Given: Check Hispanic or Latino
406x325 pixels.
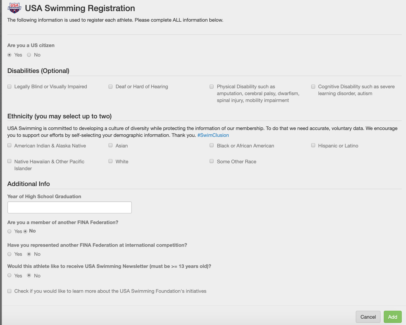Looking at the screenshot, I should coord(313,145).
